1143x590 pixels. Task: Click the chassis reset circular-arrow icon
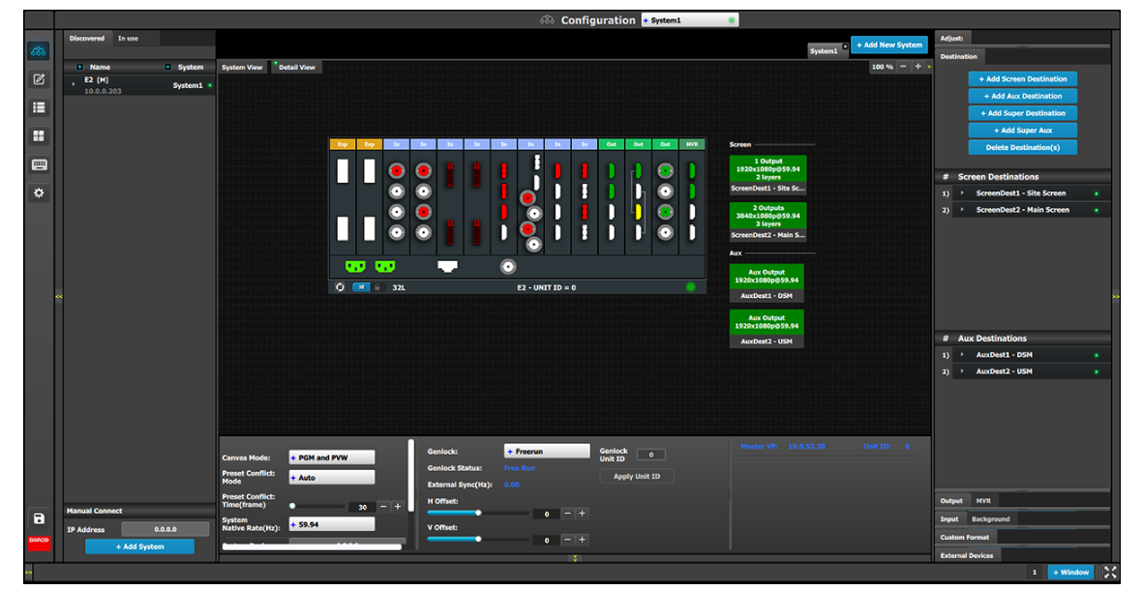[x=340, y=287]
